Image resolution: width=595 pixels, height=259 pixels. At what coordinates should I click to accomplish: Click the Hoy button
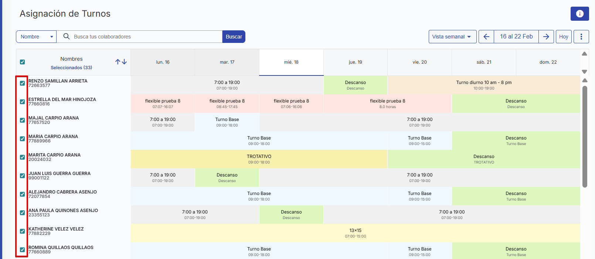pyautogui.click(x=564, y=37)
